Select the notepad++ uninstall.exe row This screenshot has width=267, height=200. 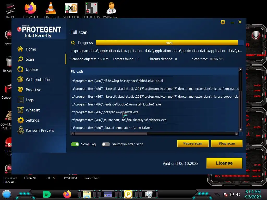pos(155,112)
